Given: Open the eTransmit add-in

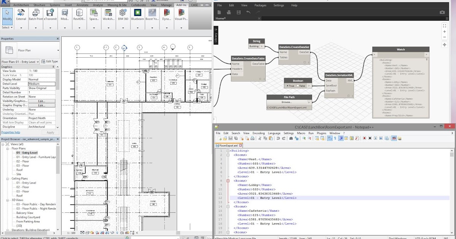Looking at the screenshot, I should [50, 14].
